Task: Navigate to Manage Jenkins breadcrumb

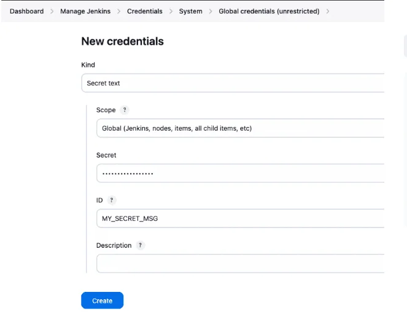Action: [85, 12]
